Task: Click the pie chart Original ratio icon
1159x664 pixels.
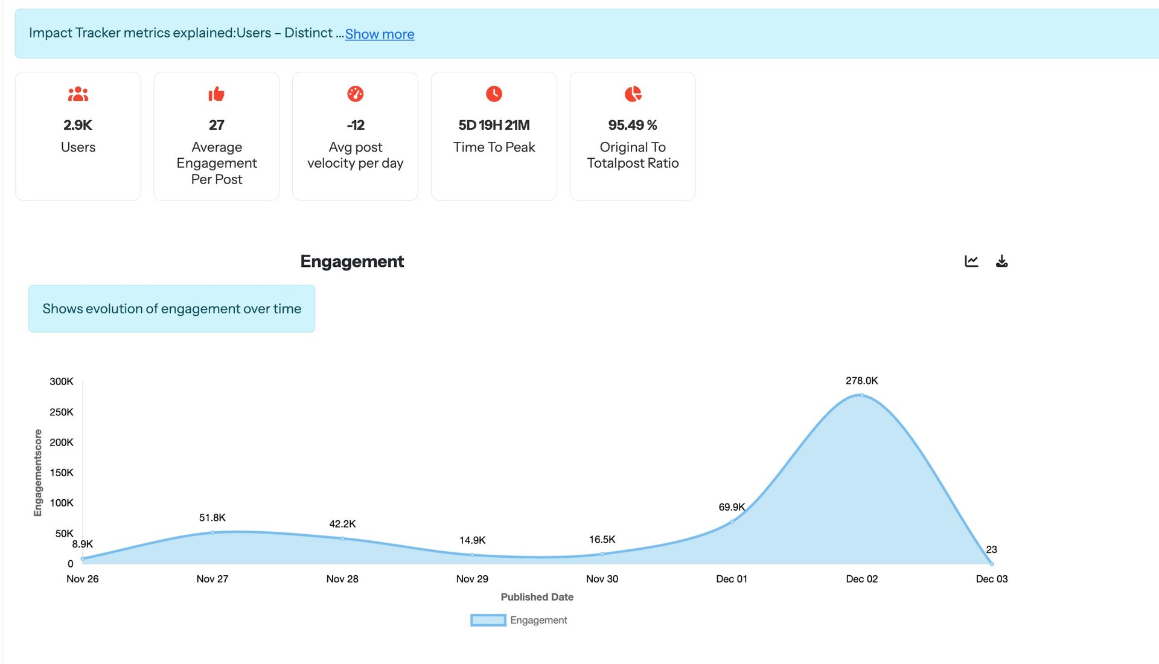Action: pyautogui.click(x=633, y=94)
